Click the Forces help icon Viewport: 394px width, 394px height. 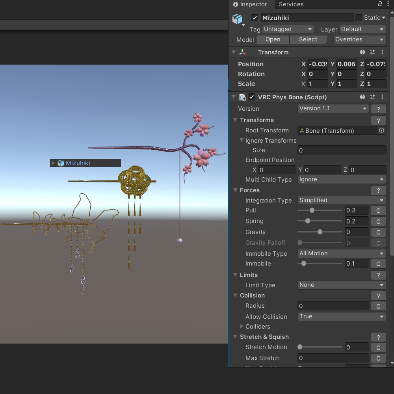[x=378, y=190]
